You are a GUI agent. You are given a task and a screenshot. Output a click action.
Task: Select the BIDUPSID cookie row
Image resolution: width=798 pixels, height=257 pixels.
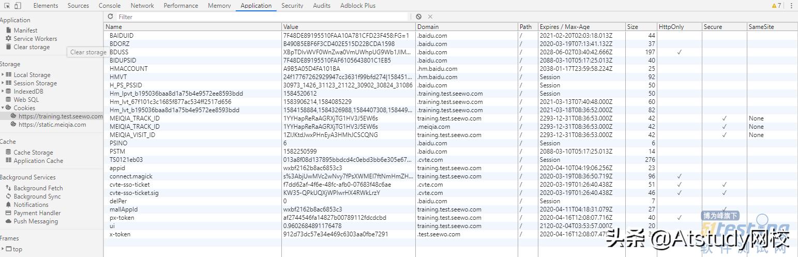450,61
